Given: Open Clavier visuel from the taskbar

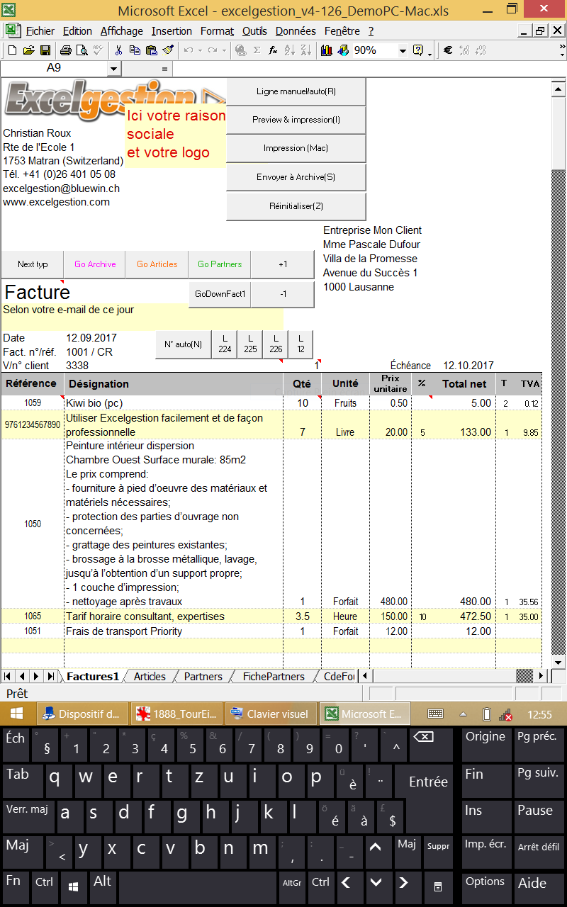Looking at the screenshot, I should pyautogui.click(x=270, y=714).
